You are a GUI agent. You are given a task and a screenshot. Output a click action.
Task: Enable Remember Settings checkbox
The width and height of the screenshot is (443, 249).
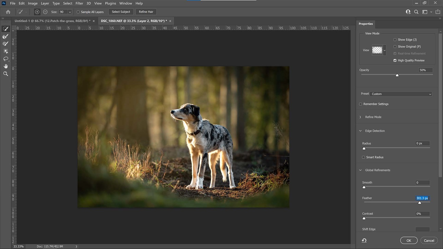point(360,104)
